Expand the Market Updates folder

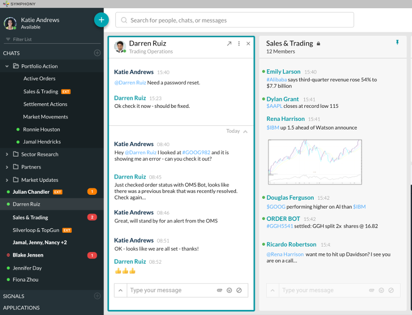pyautogui.click(x=7, y=180)
